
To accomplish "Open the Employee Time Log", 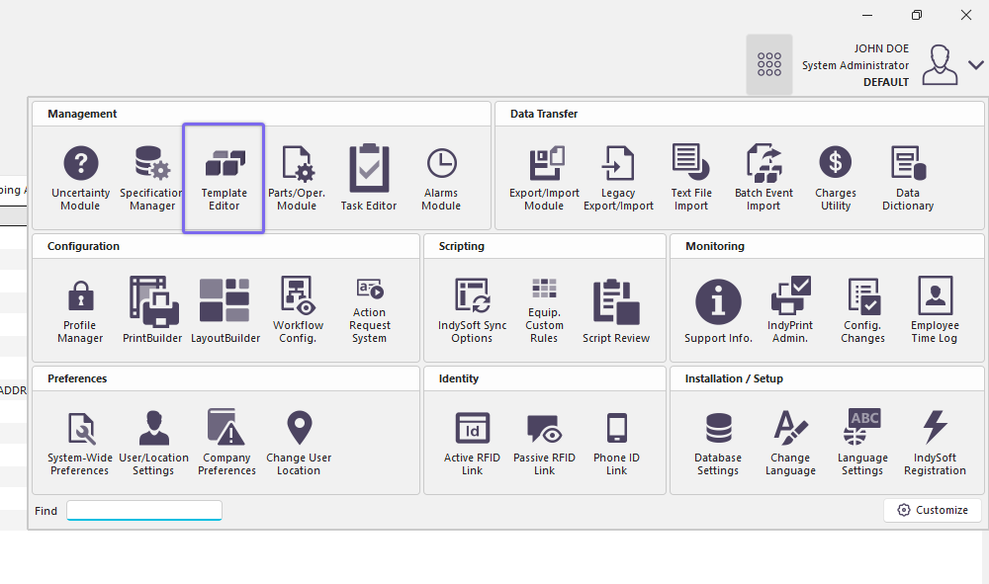I will (x=935, y=310).
